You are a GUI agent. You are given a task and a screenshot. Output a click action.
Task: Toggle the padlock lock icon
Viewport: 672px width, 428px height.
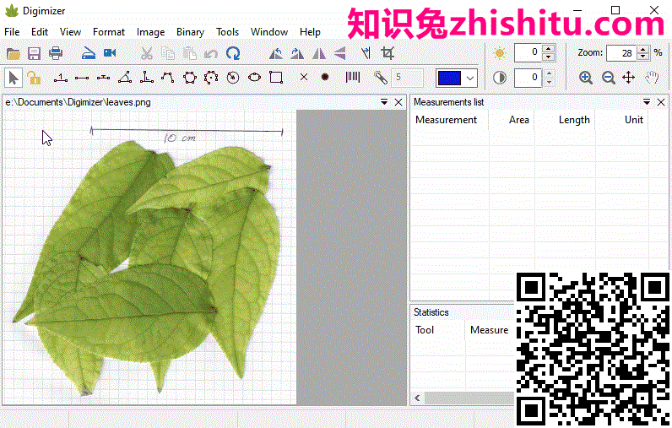click(x=34, y=78)
